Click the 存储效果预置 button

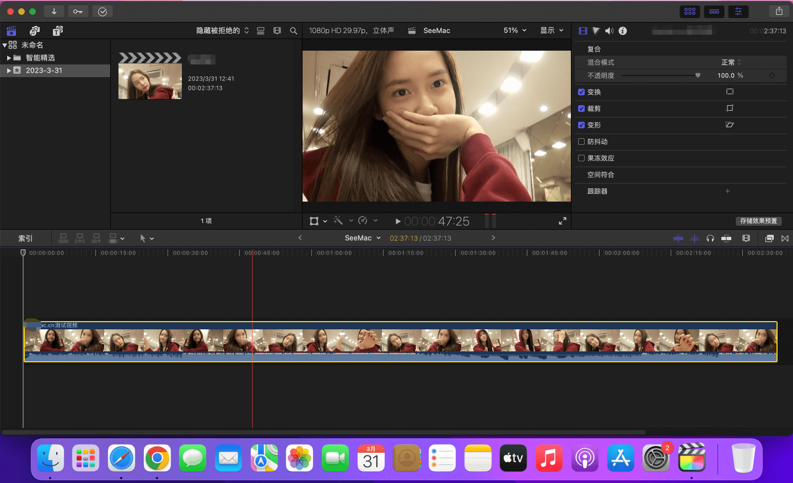pyautogui.click(x=758, y=221)
